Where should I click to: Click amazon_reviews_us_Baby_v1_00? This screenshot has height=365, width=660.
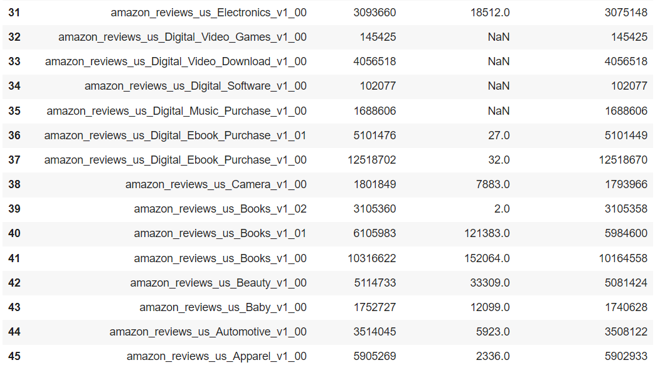pyautogui.click(x=223, y=307)
